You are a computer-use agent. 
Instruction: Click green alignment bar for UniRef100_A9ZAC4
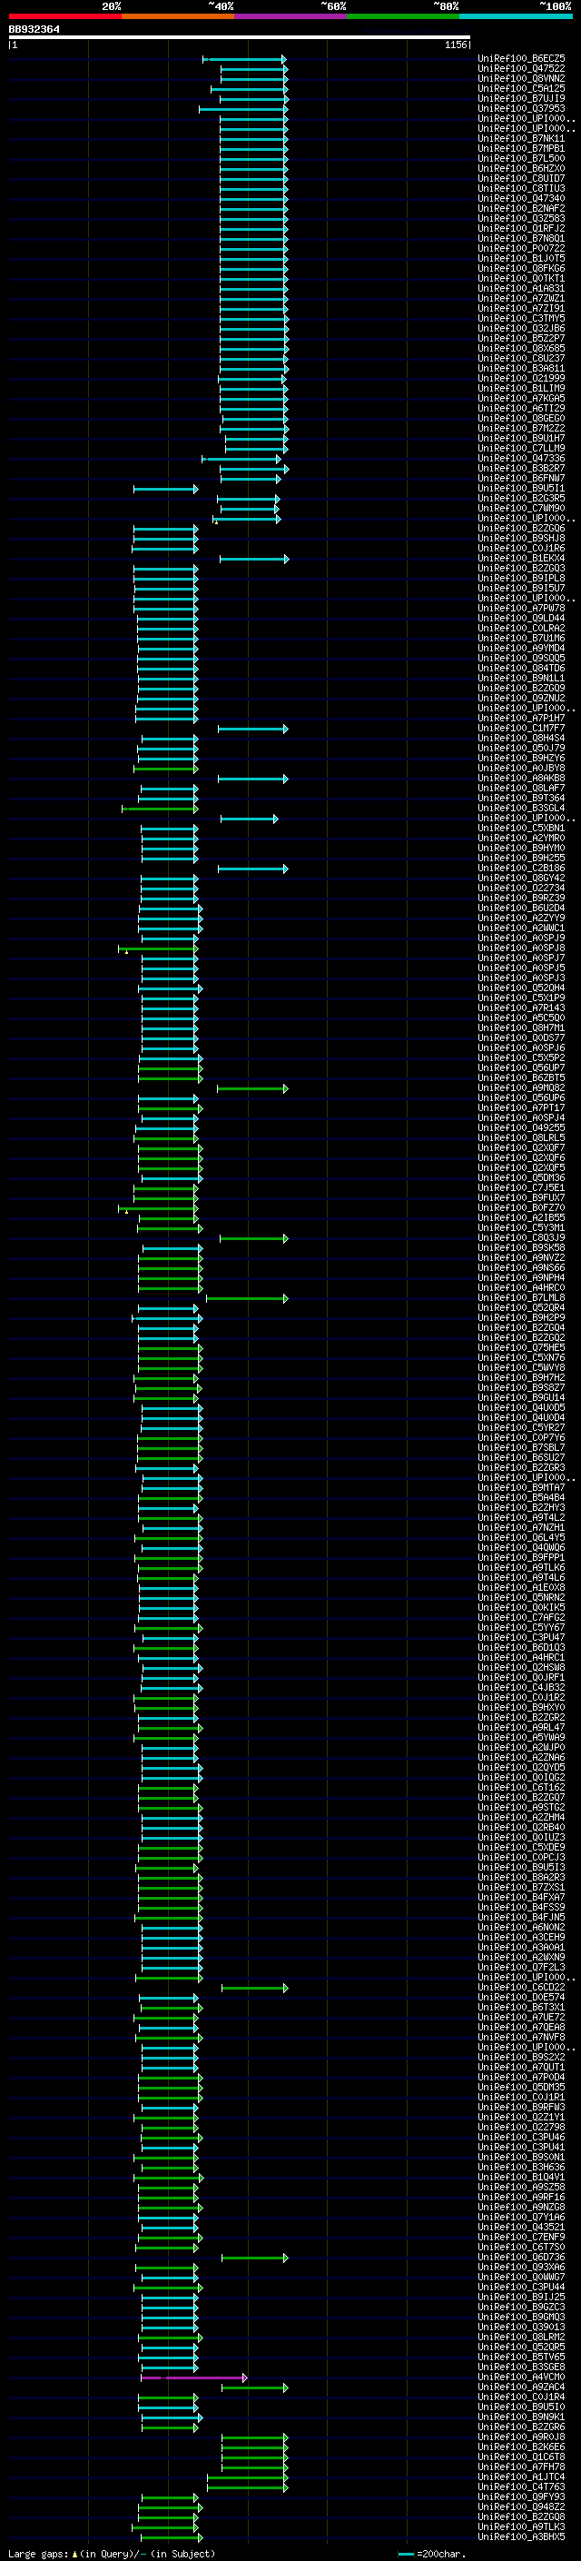click(x=254, y=2388)
